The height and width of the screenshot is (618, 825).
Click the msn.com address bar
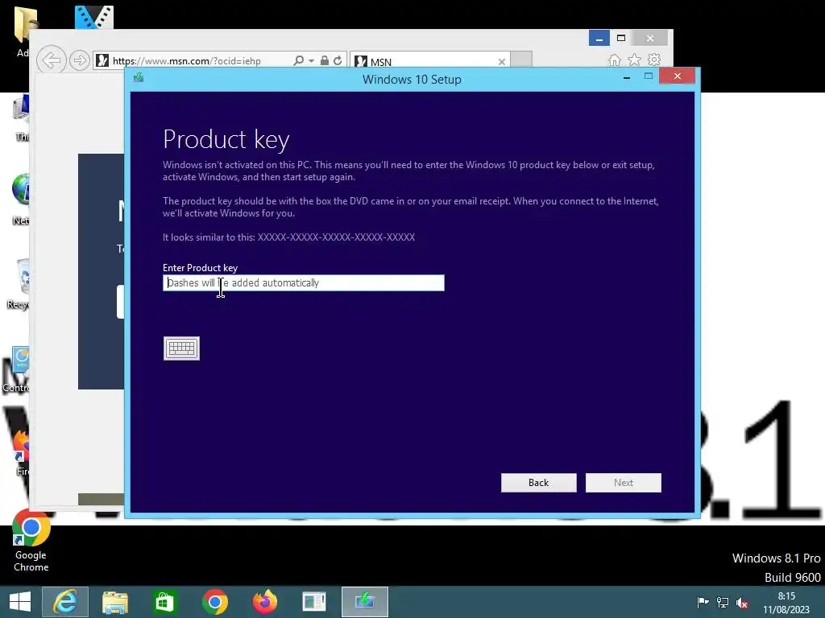192,61
